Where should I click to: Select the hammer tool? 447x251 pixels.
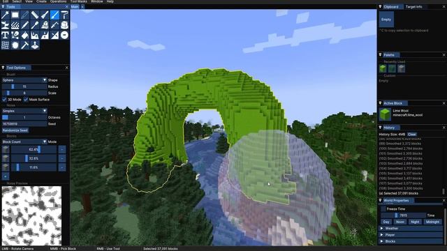pyautogui.click(x=25, y=45)
